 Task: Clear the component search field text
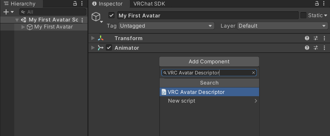pos(254,73)
